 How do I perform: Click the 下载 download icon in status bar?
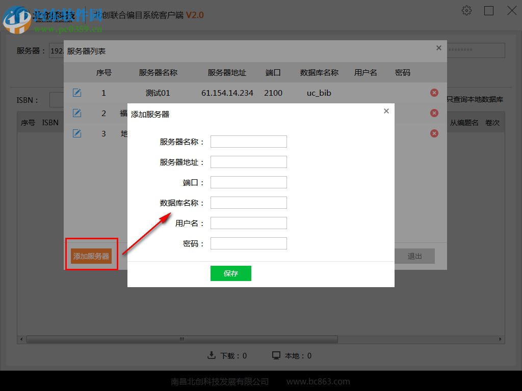pyautogui.click(x=212, y=355)
